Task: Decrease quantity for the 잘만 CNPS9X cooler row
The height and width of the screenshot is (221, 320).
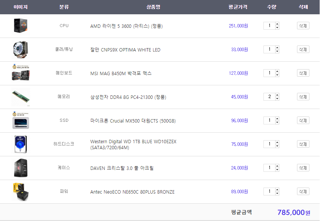Action: tap(277, 51)
